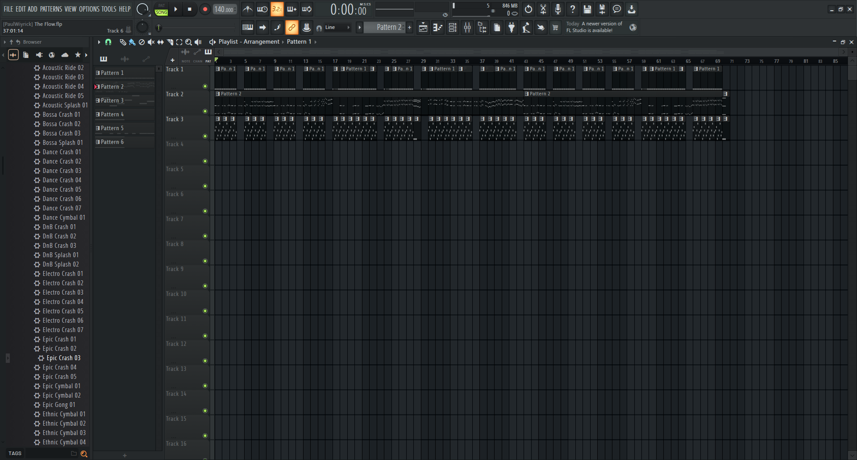Toggle the 3.2.1 countdown before recording
Viewport: 857px width, 460px height.
[x=277, y=9]
